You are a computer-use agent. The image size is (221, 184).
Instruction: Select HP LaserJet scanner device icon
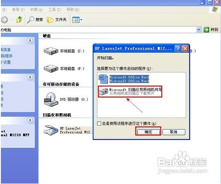click(51, 130)
